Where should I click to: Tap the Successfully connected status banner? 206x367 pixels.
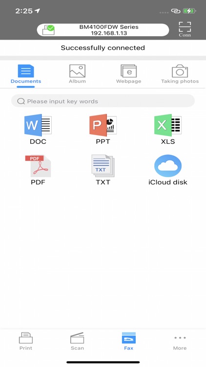[103, 48]
